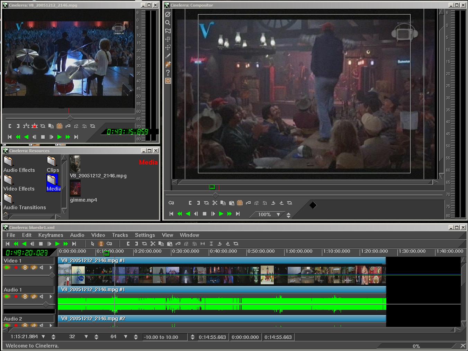468x351 pixels.
Task: Jump to end in the Viewer window
Action: pyautogui.click(x=76, y=137)
